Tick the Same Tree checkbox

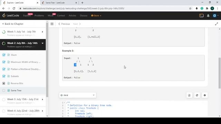pyautogui.click(x=4, y=90)
